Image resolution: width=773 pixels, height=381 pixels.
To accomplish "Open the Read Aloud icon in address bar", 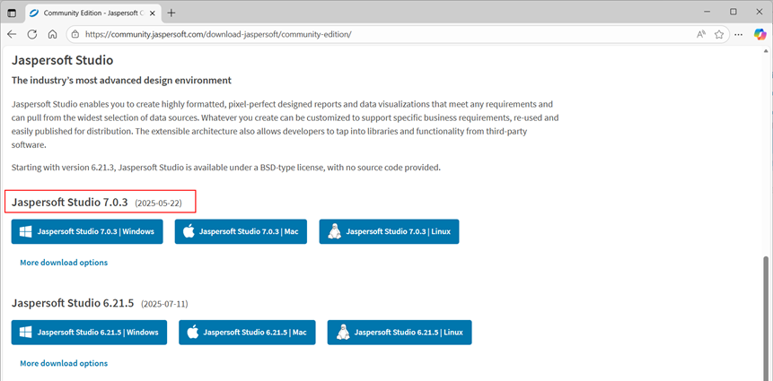I will [700, 34].
